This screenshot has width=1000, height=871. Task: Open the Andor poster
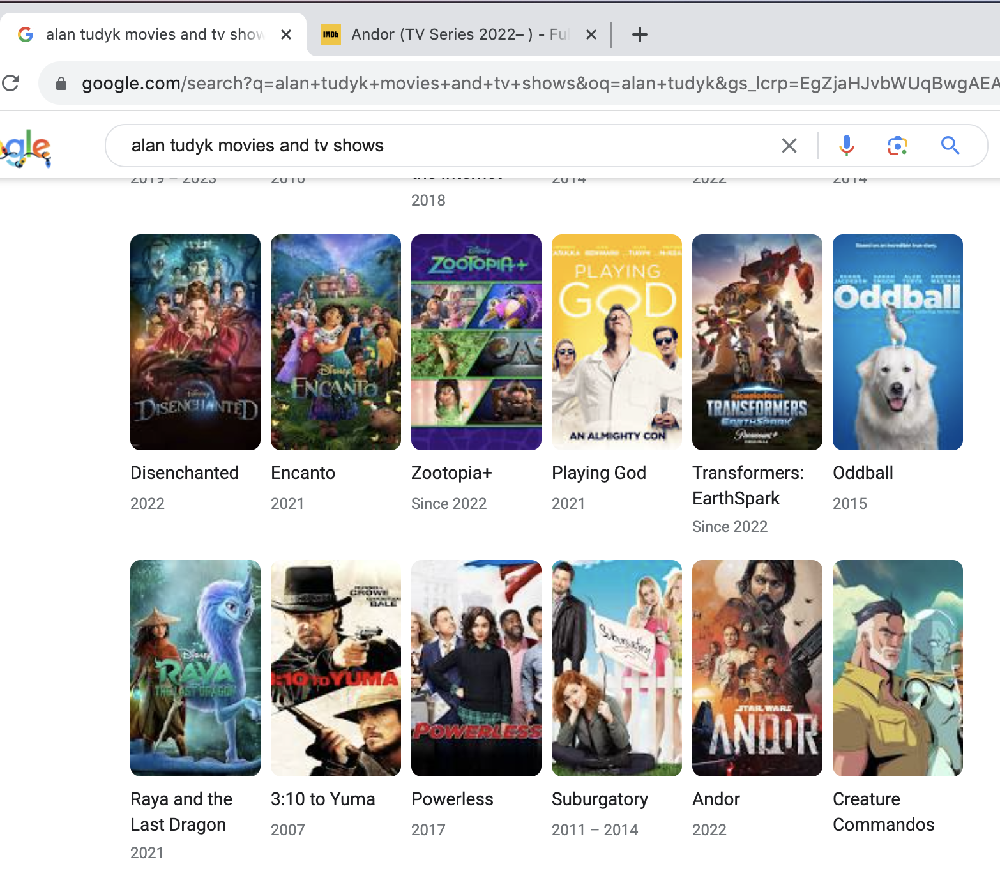[x=757, y=668]
